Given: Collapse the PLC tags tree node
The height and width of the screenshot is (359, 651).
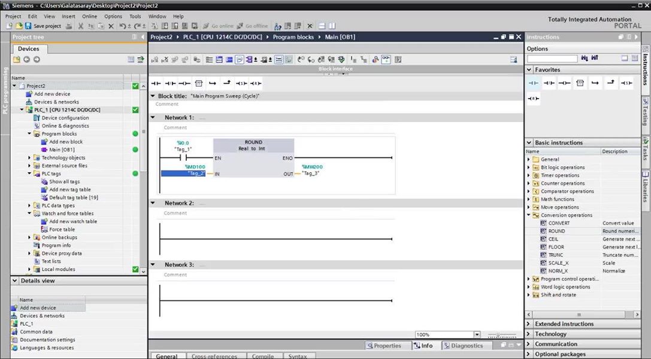Looking at the screenshot, I should coord(29,174).
